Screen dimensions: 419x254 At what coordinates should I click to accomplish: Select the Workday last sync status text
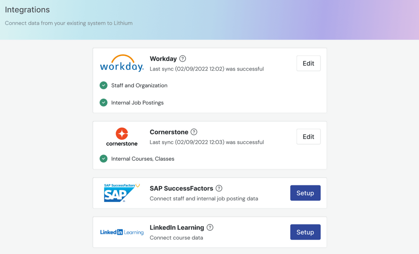tap(206, 69)
